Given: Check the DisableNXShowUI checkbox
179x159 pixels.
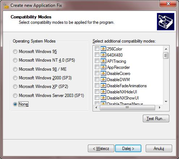Looking at the screenshot, I should point(97,98).
